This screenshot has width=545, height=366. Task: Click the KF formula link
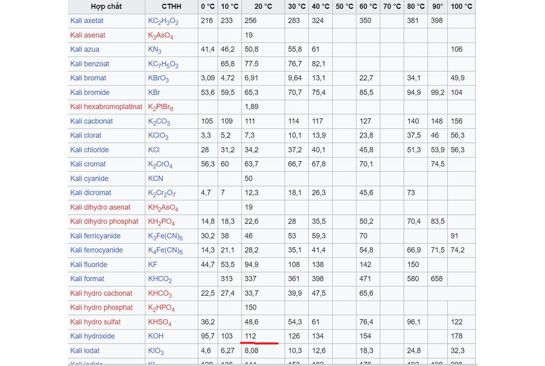pos(153,265)
